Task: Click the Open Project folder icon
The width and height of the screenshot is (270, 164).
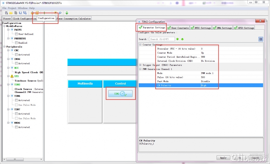Action: (x=11, y=13)
